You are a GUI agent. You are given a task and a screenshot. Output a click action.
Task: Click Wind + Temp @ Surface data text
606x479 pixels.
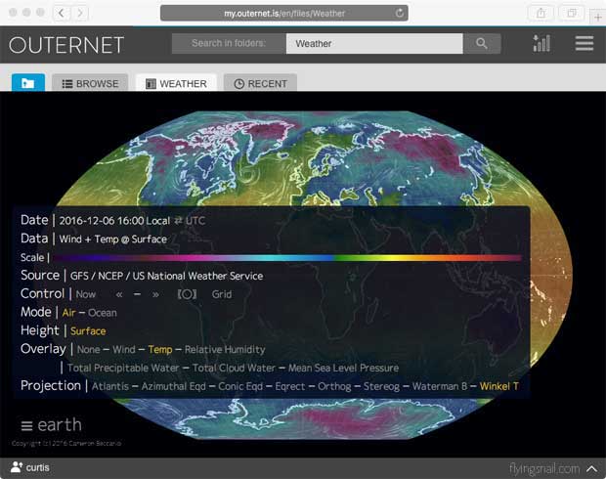[x=112, y=239]
